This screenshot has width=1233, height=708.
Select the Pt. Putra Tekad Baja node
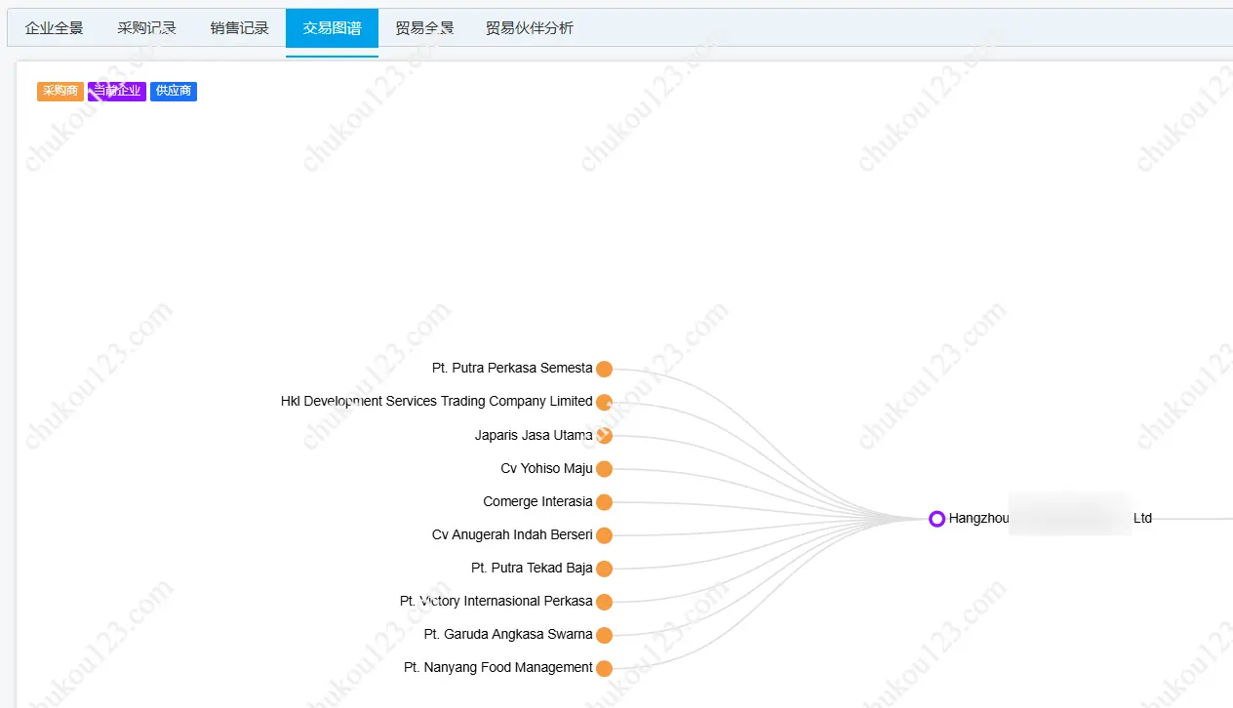pyautogui.click(x=604, y=569)
